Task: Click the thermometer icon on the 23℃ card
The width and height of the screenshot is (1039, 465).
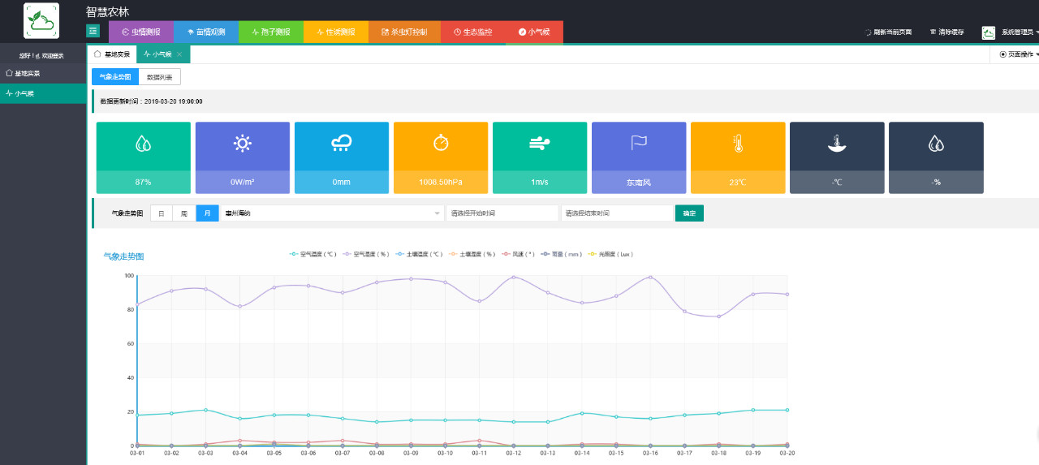Action: 738,144
